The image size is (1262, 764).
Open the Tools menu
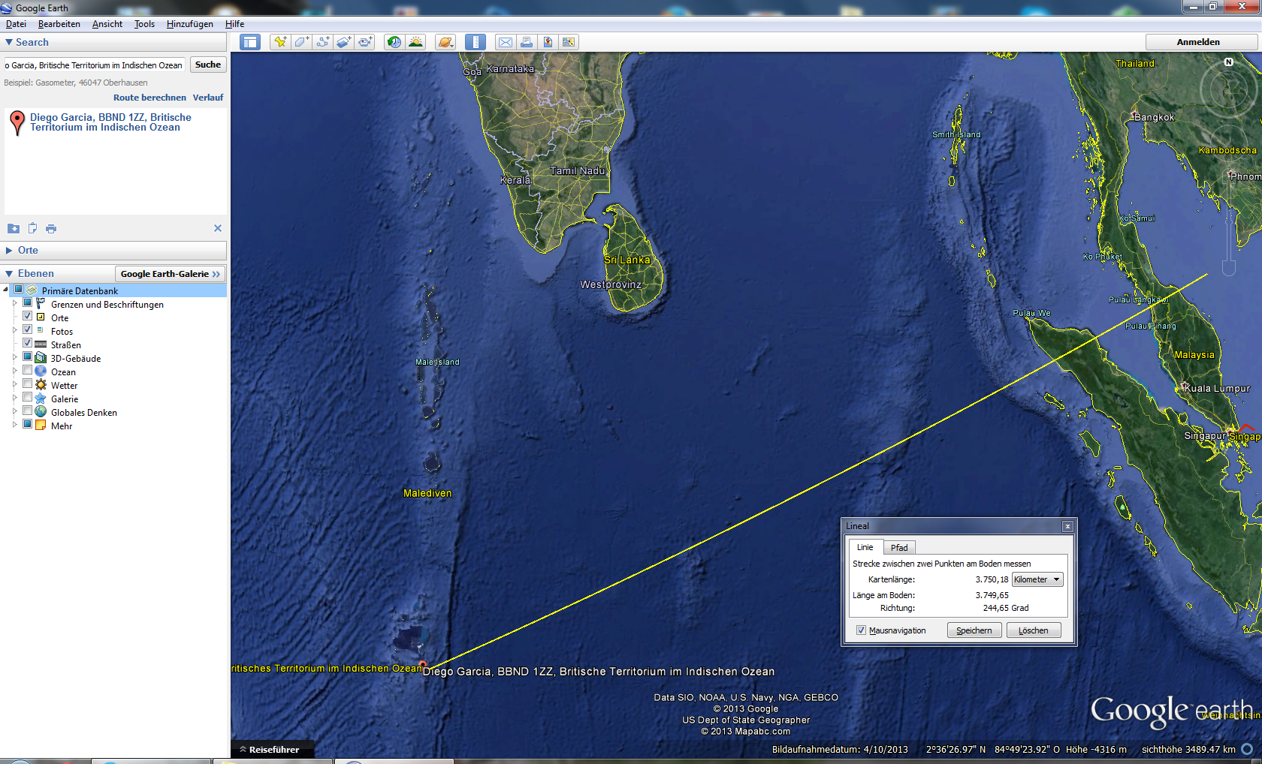pos(144,24)
